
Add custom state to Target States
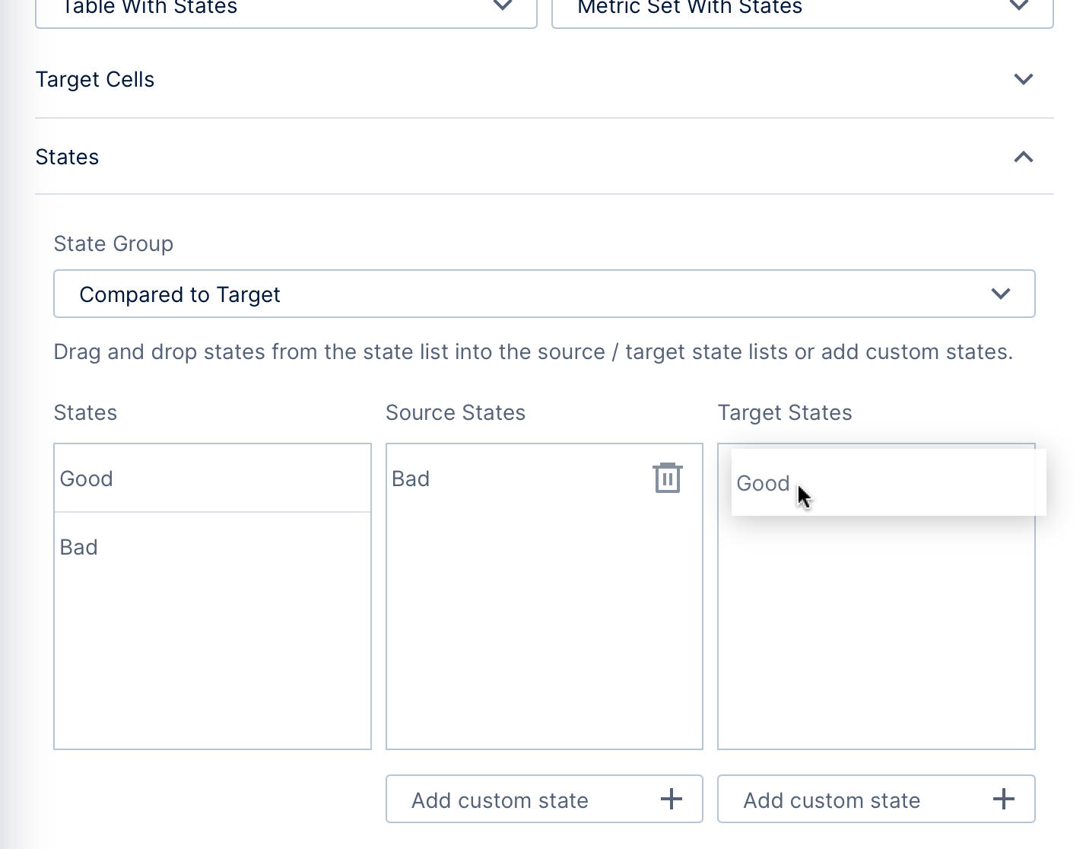click(876, 799)
